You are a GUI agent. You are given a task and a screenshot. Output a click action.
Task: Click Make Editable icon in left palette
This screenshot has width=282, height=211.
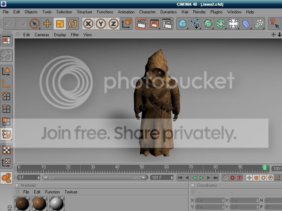tap(6, 56)
